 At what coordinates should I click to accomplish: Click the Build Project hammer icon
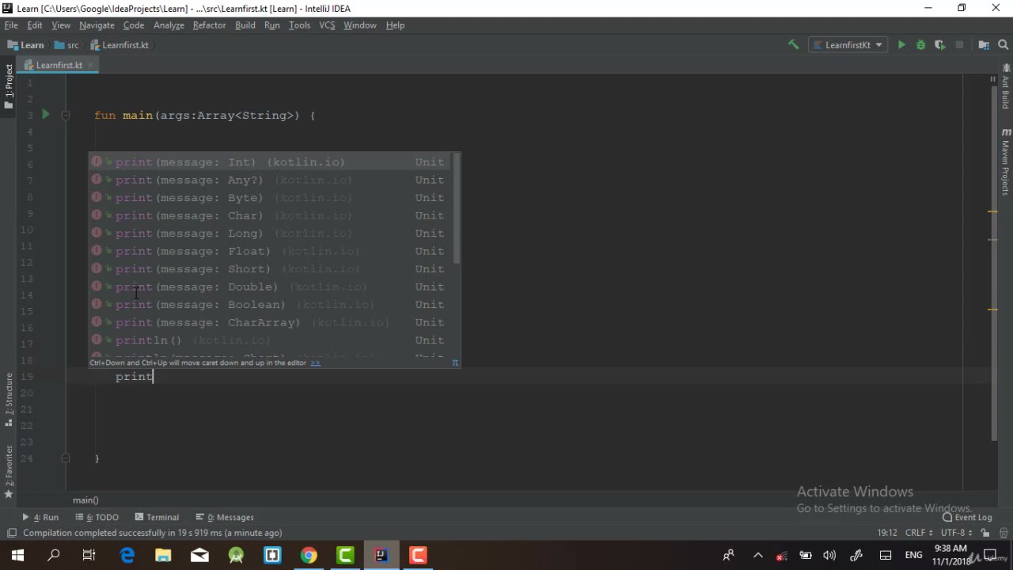point(793,45)
